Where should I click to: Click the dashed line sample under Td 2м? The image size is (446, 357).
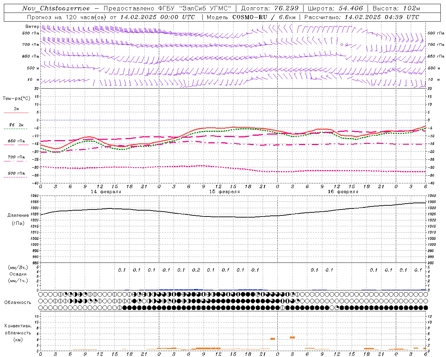click(16, 129)
